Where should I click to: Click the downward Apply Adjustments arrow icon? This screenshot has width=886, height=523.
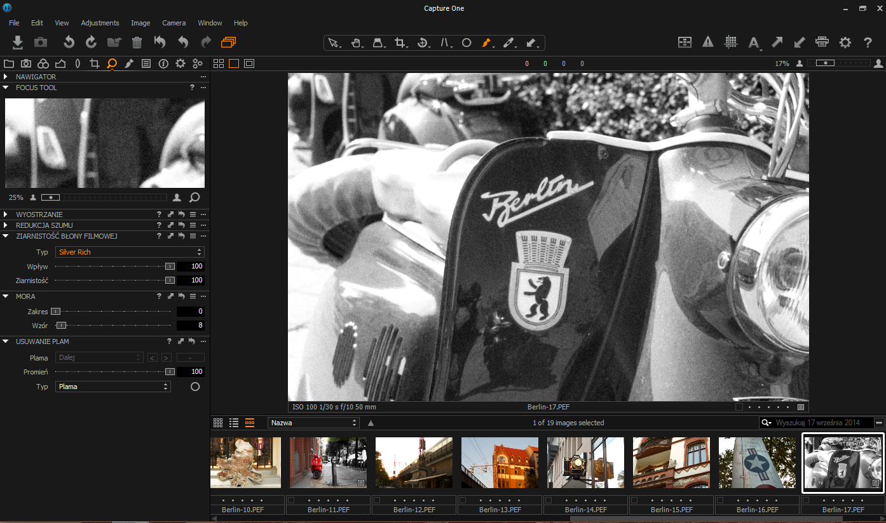[x=800, y=43]
